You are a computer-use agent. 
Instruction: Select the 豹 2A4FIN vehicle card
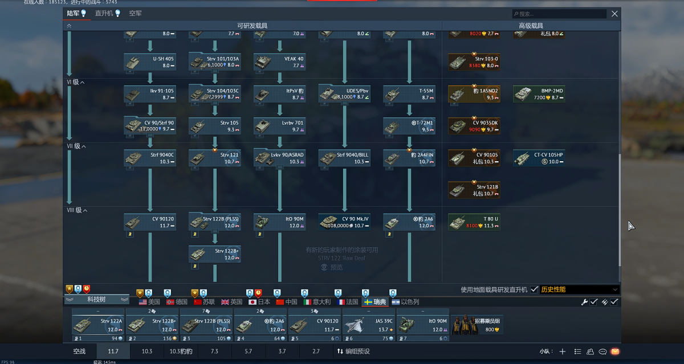pos(409,158)
